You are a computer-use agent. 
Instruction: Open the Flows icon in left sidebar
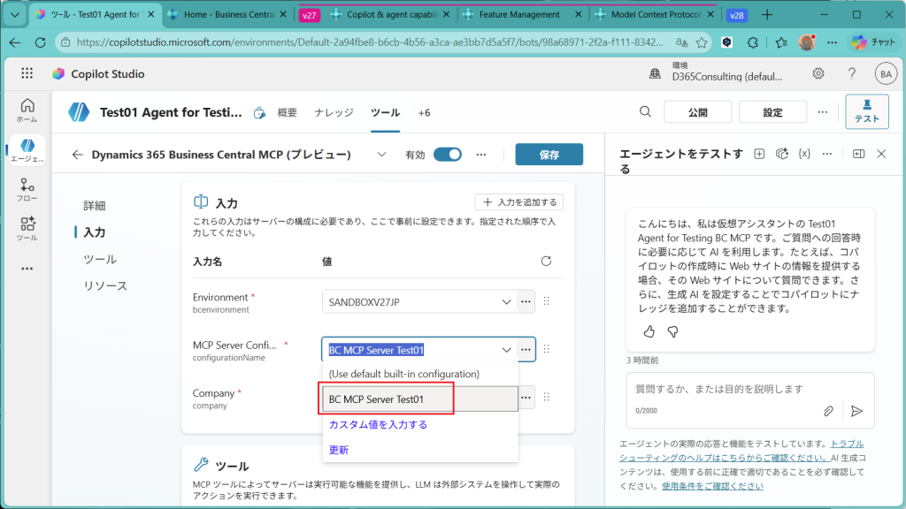click(27, 189)
